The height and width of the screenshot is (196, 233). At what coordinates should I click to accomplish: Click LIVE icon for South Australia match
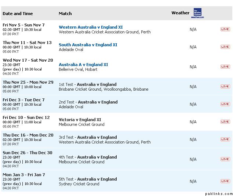pos(225,47)
